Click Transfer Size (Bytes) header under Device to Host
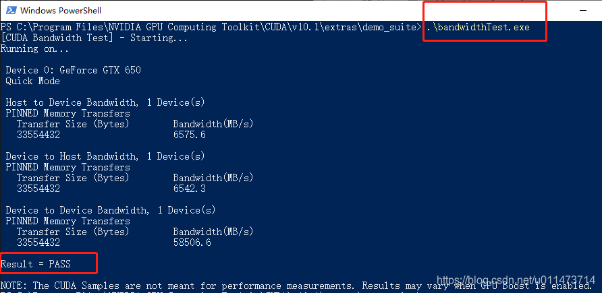 pos(73,178)
